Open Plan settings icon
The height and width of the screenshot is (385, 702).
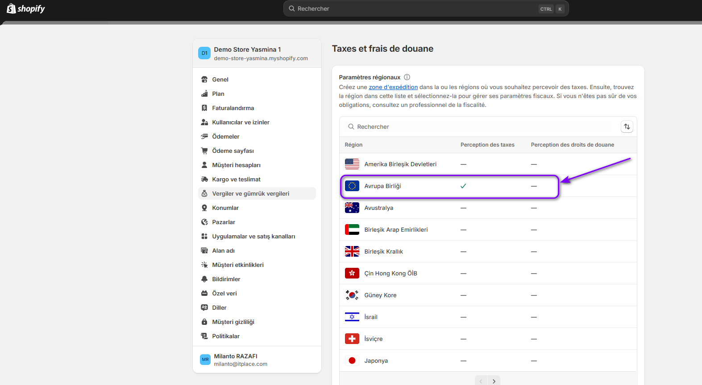coord(204,94)
